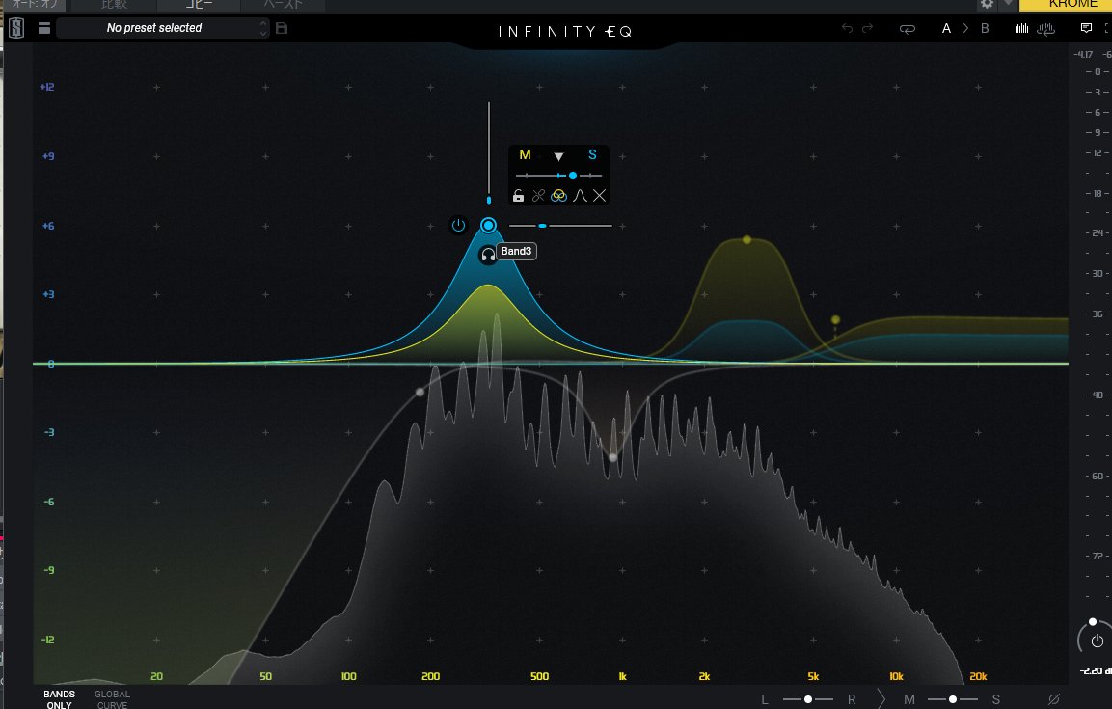Click the analyzer reset icon
This screenshot has height=709, width=1112.
point(1046,28)
